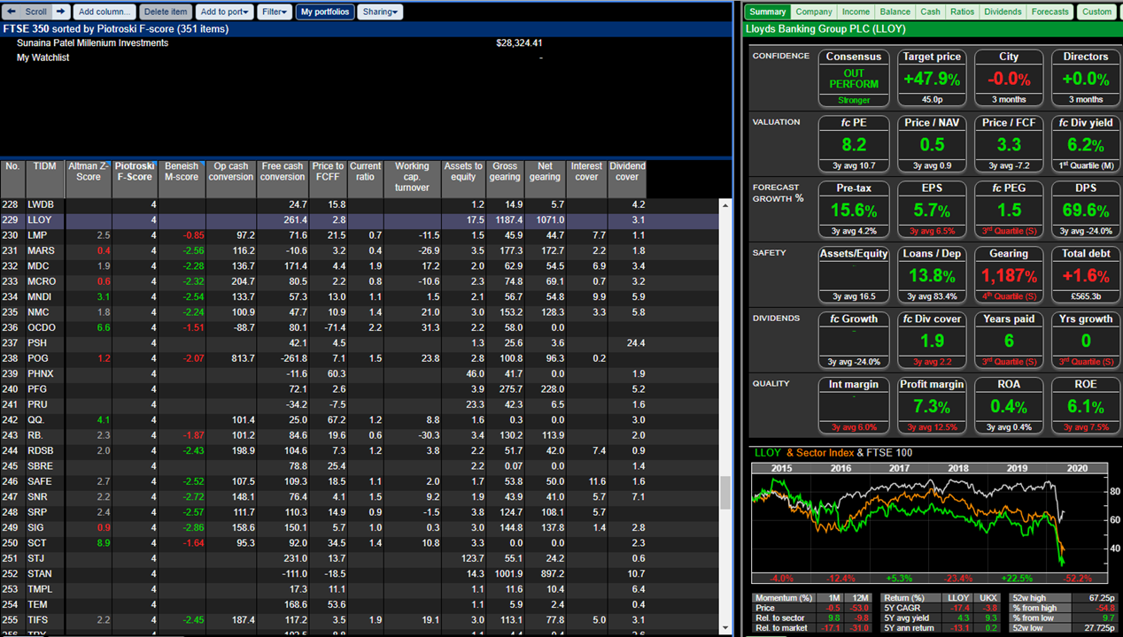Click the Gearing 1,187% safety card

1009,274
